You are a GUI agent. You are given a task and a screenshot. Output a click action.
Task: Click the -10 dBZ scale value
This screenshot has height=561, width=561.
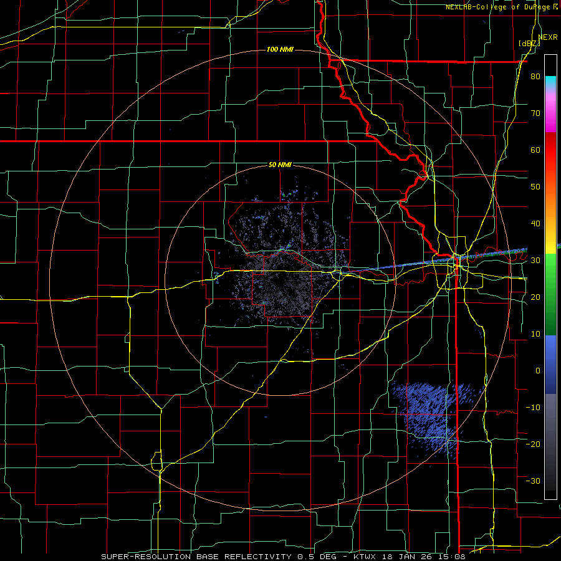[533, 407]
